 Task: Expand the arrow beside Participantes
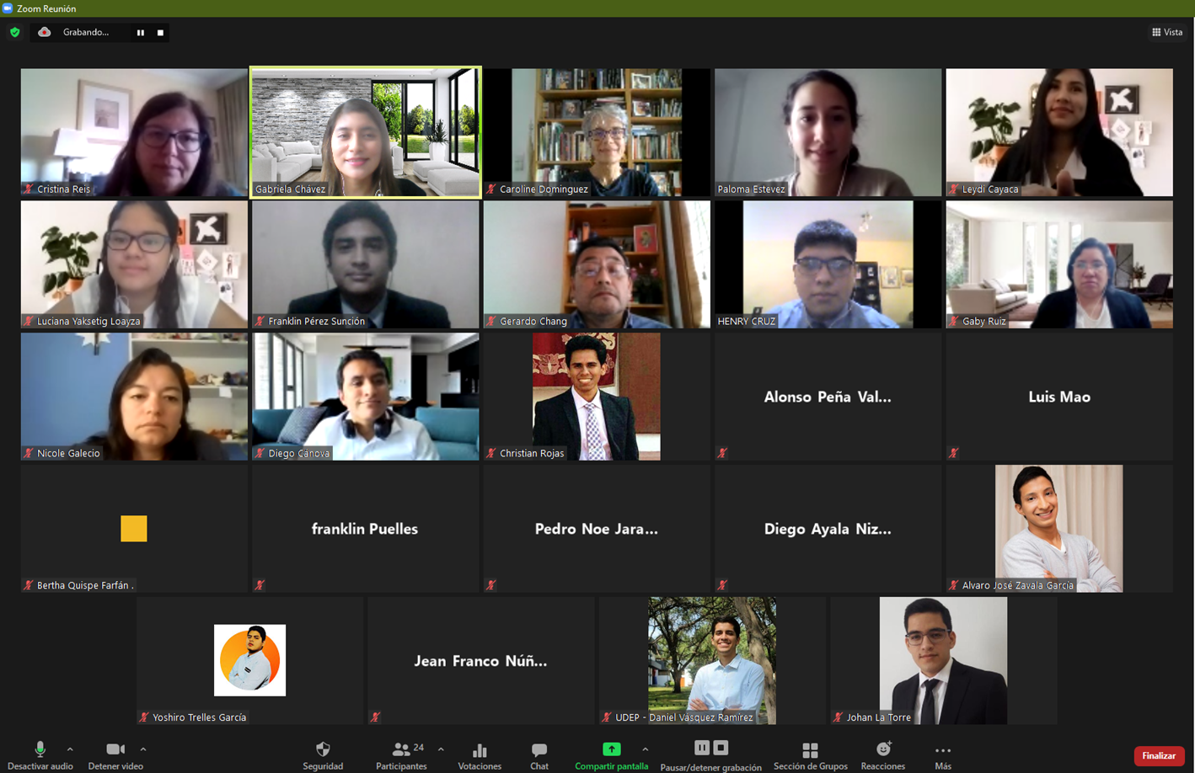pyautogui.click(x=441, y=749)
